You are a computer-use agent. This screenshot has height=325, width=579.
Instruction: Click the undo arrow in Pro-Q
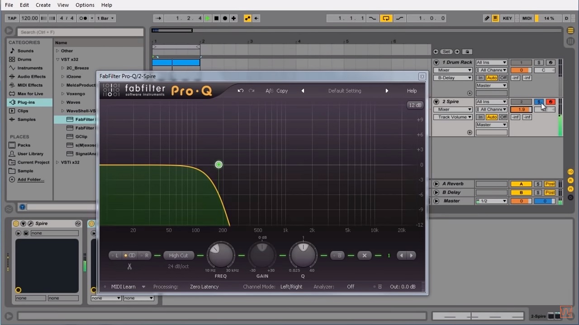tap(241, 91)
